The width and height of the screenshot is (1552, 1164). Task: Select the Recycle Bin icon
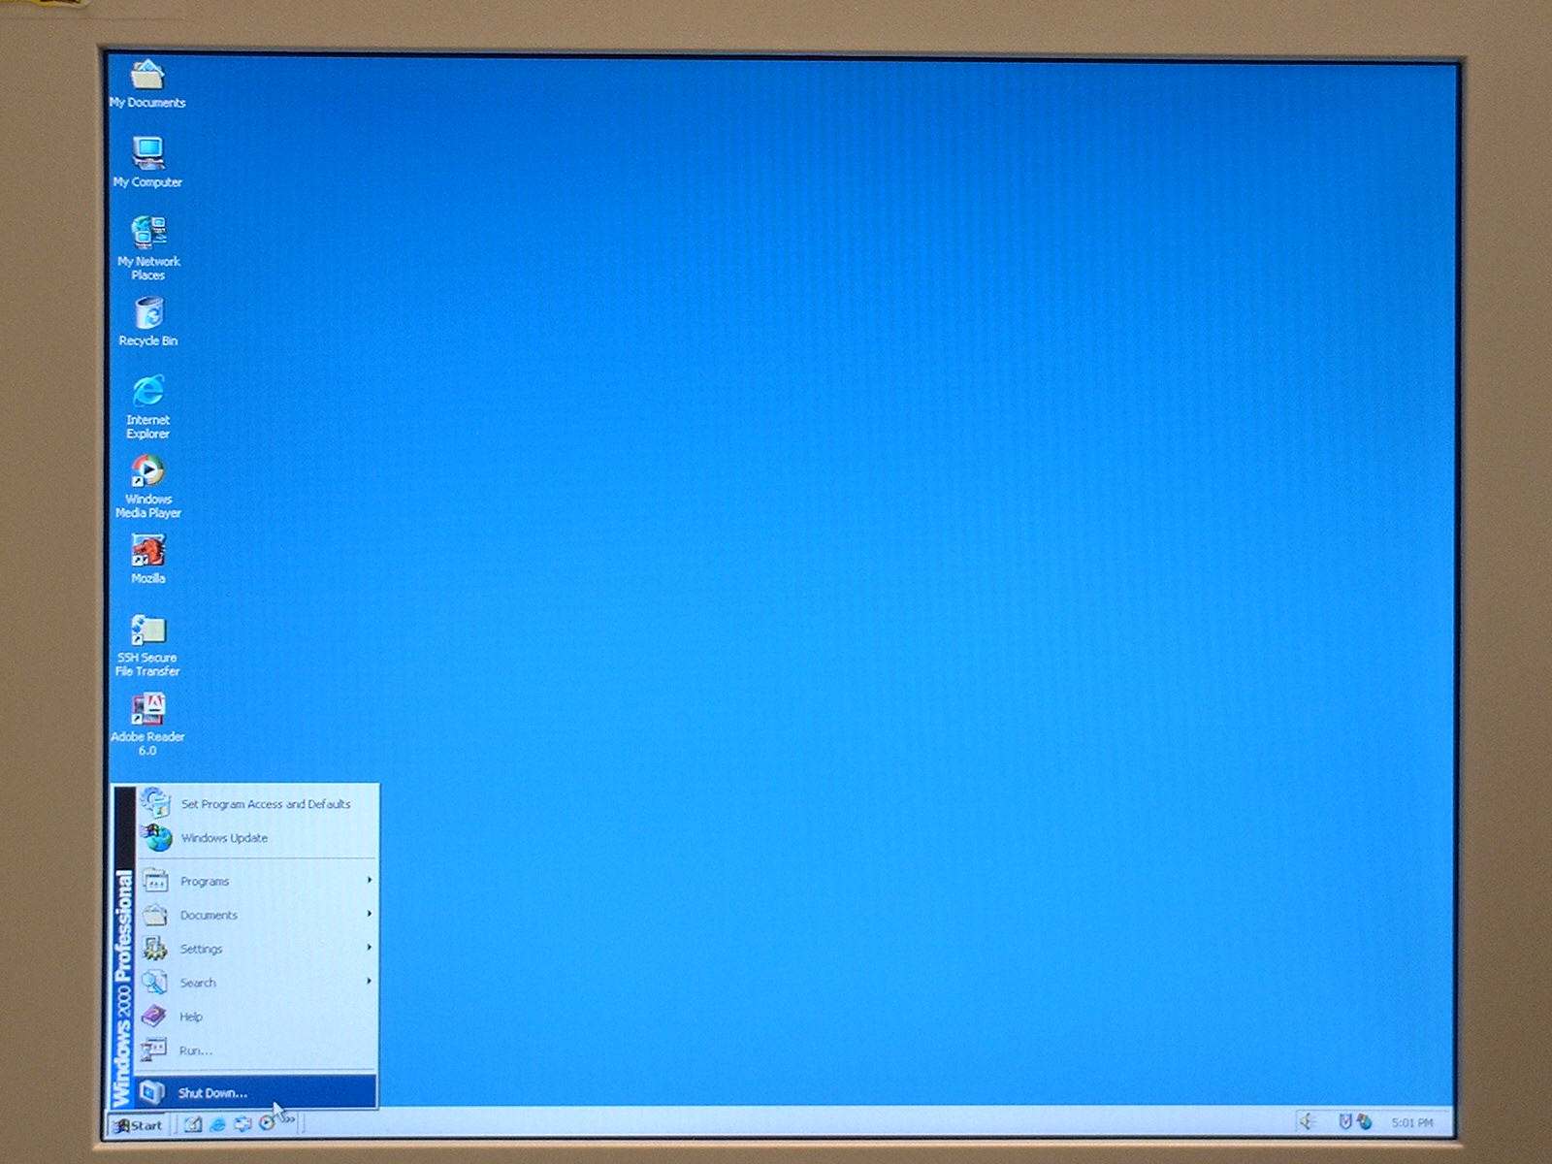148,314
